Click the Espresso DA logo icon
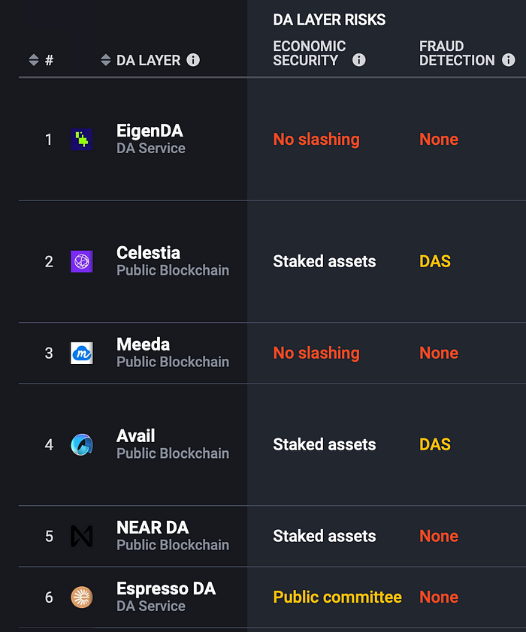The height and width of the screenshot is (632, 526). (x=81, y=597)
